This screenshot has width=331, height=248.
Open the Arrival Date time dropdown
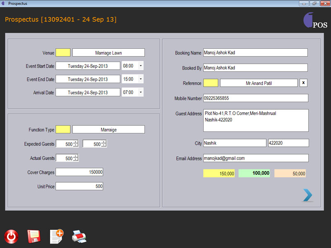point(140,92)
